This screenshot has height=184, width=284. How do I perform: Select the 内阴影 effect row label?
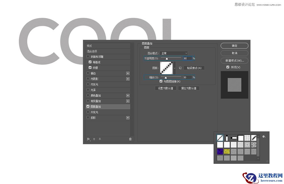(95, 79)
